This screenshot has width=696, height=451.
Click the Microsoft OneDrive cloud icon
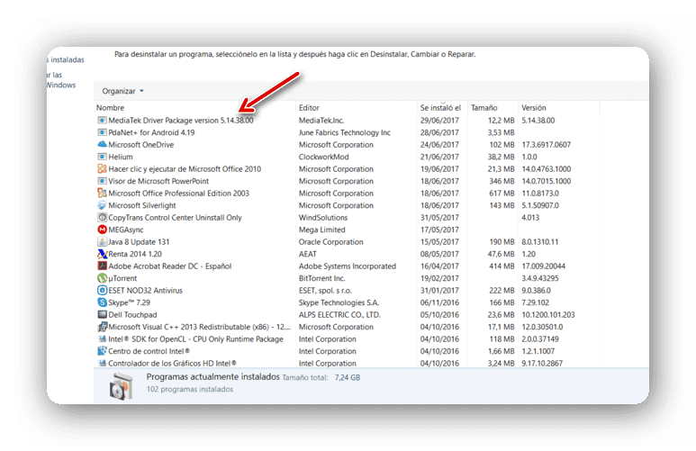pyautogui.click(x=102, y=144)
